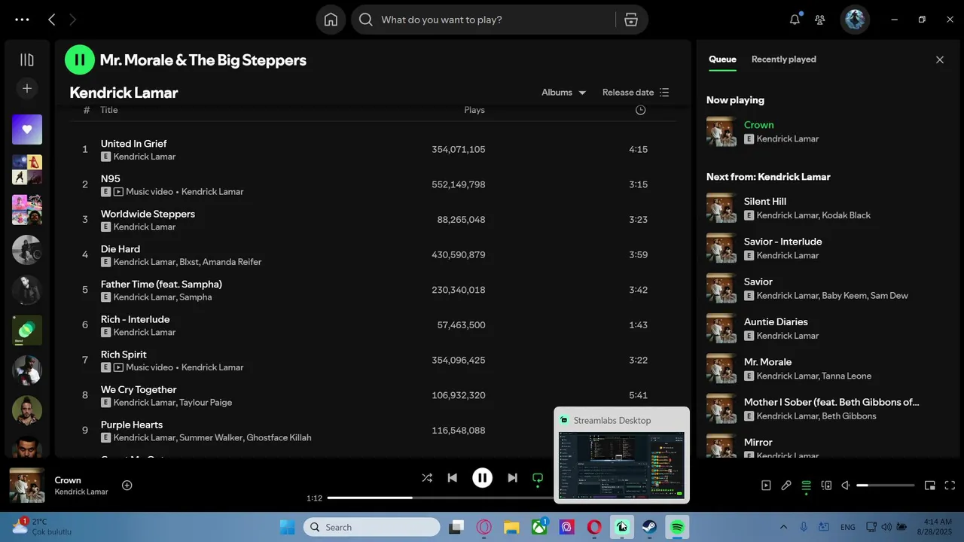Open Connect to a device icon
This screenshot has height=542, width=964.
click(x=825, y=486)
